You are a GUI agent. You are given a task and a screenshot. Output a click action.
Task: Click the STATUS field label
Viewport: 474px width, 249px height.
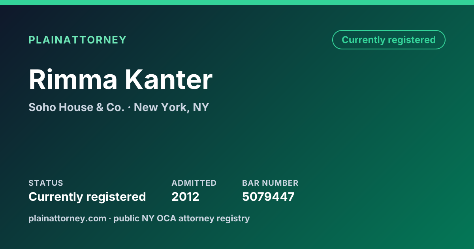(46, 183)
